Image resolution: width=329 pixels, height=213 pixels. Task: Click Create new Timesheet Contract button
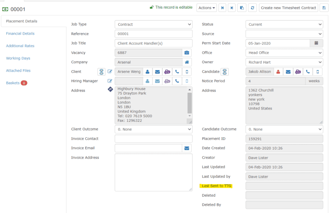288,8
